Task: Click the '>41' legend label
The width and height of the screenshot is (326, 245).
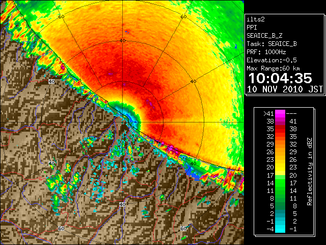Action: (268, 114)
